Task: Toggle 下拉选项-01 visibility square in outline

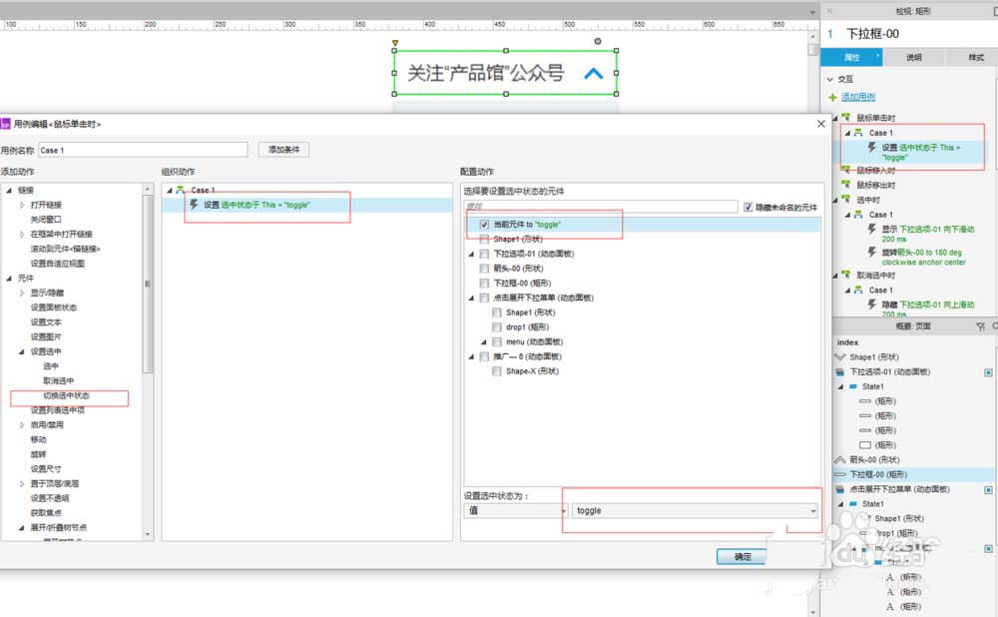Action: 988,372
